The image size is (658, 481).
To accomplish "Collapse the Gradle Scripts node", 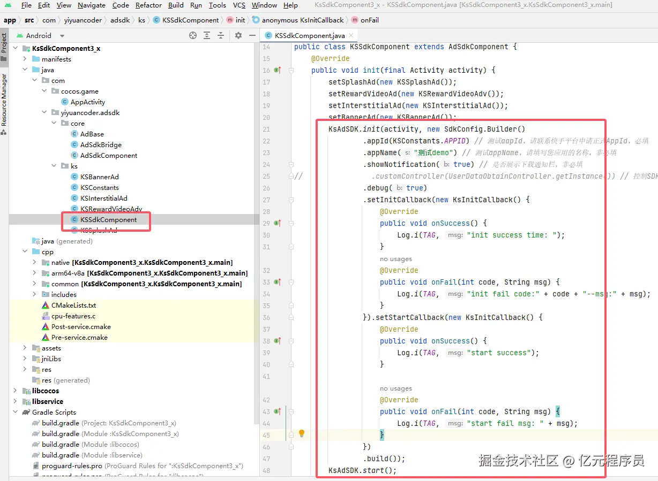I will click(x=15, y=413).
